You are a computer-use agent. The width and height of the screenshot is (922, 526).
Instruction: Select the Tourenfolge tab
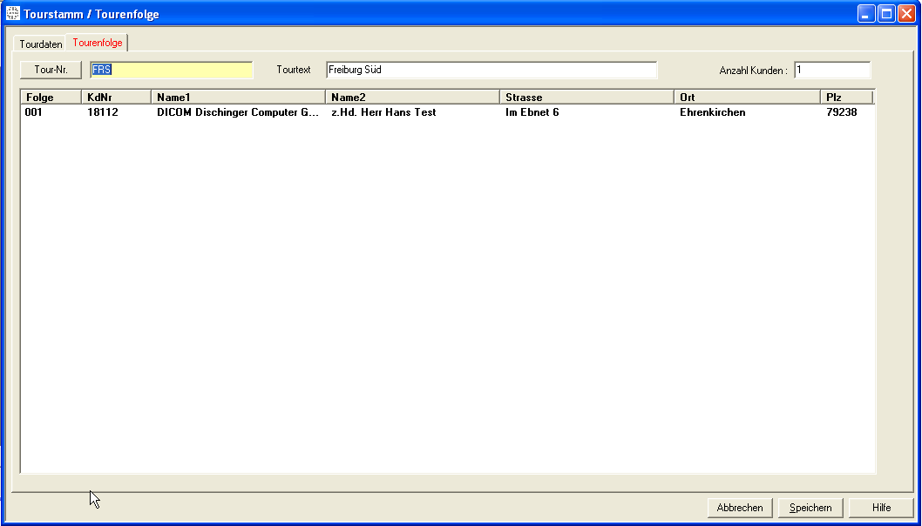coord(98,43)
